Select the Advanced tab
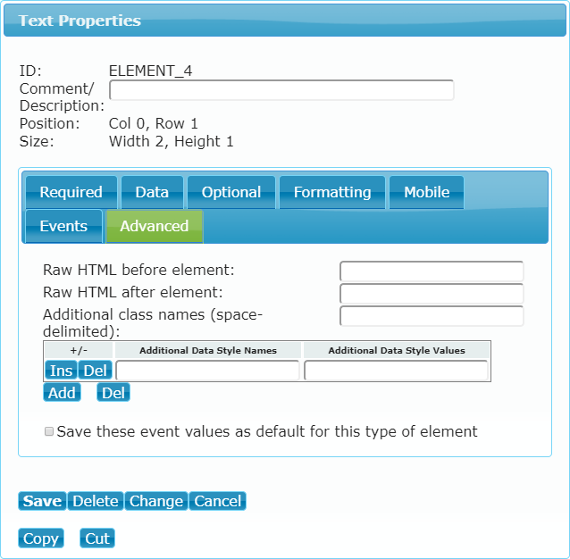Viewport: 570px width, 559px height. pos(155,226)
